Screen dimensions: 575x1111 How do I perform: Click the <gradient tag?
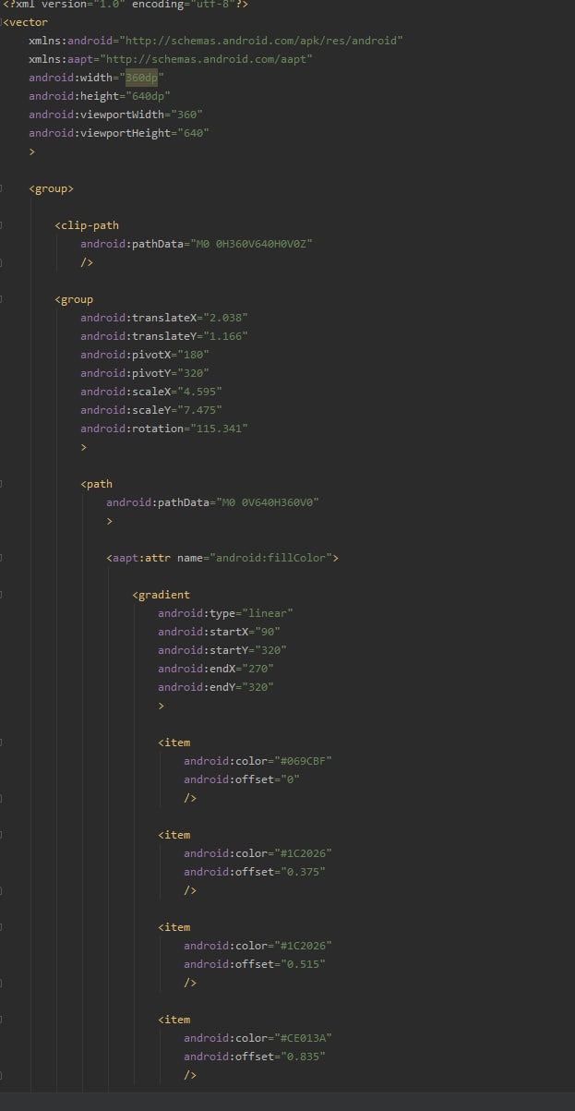162,595
